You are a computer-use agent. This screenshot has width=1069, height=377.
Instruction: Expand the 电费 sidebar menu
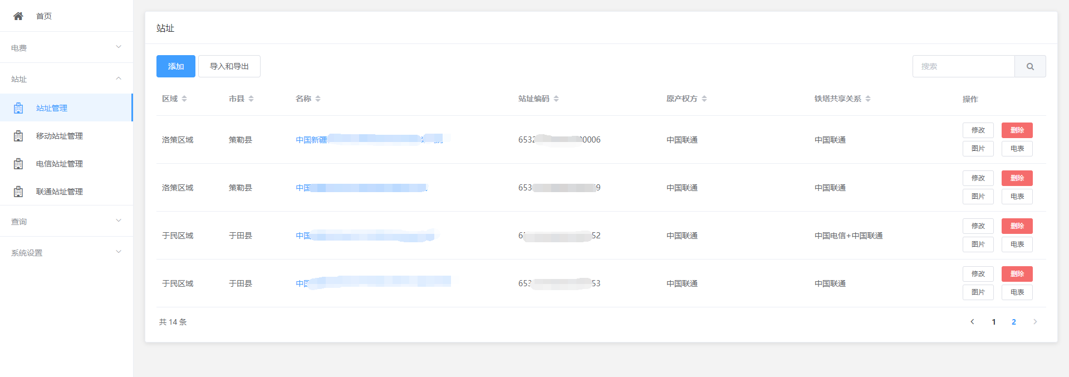click(66, 47)
